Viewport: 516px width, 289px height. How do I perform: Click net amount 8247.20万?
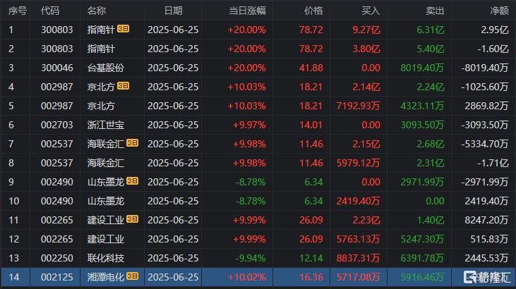(x=487, y=221)
